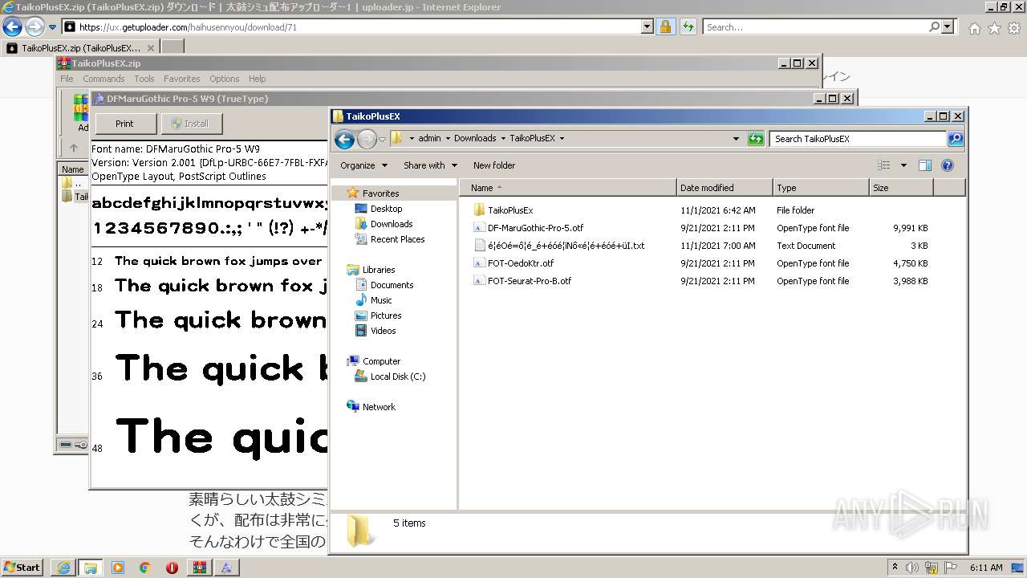
Task: Open Recent Places in Favorites
Action: click(x=397, y=239)
